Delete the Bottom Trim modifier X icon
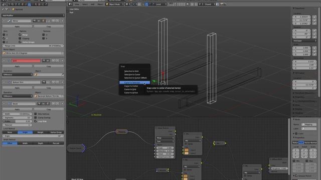This screenshot has width=321, height=180. click(62, 82)
